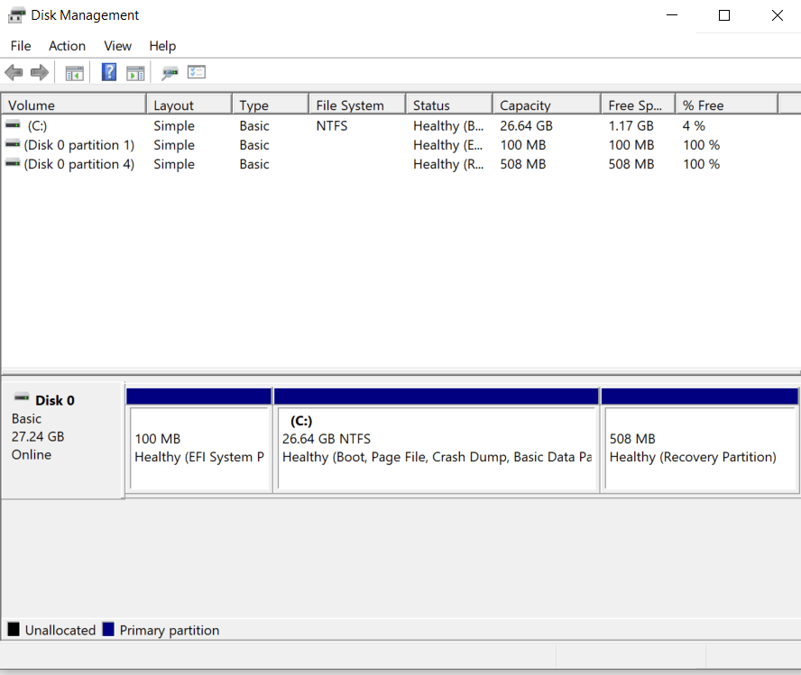Click drive icon beside Disk 0 partition 1

13,144
